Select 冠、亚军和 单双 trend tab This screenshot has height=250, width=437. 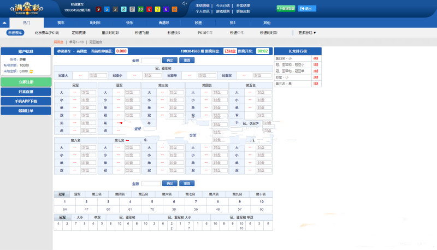241,217
